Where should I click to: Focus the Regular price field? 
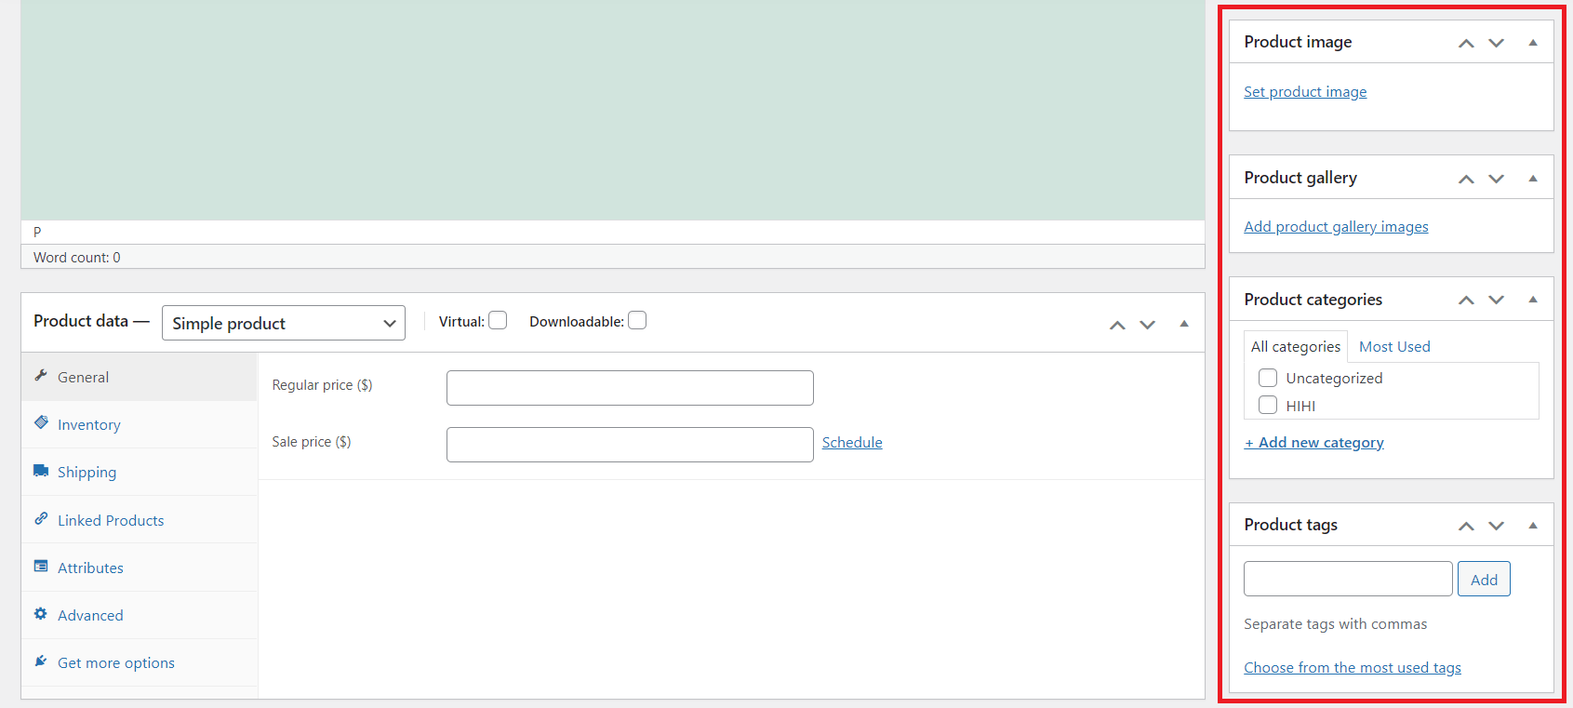pos(630,388)
